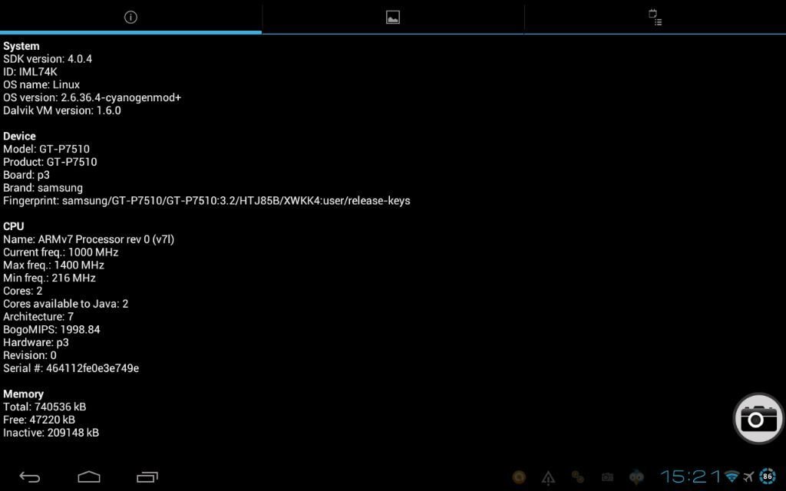This screenshot has height=491, width=786.
Task: Click the Model: GT-P7510 line
Action: coord(46,149)
